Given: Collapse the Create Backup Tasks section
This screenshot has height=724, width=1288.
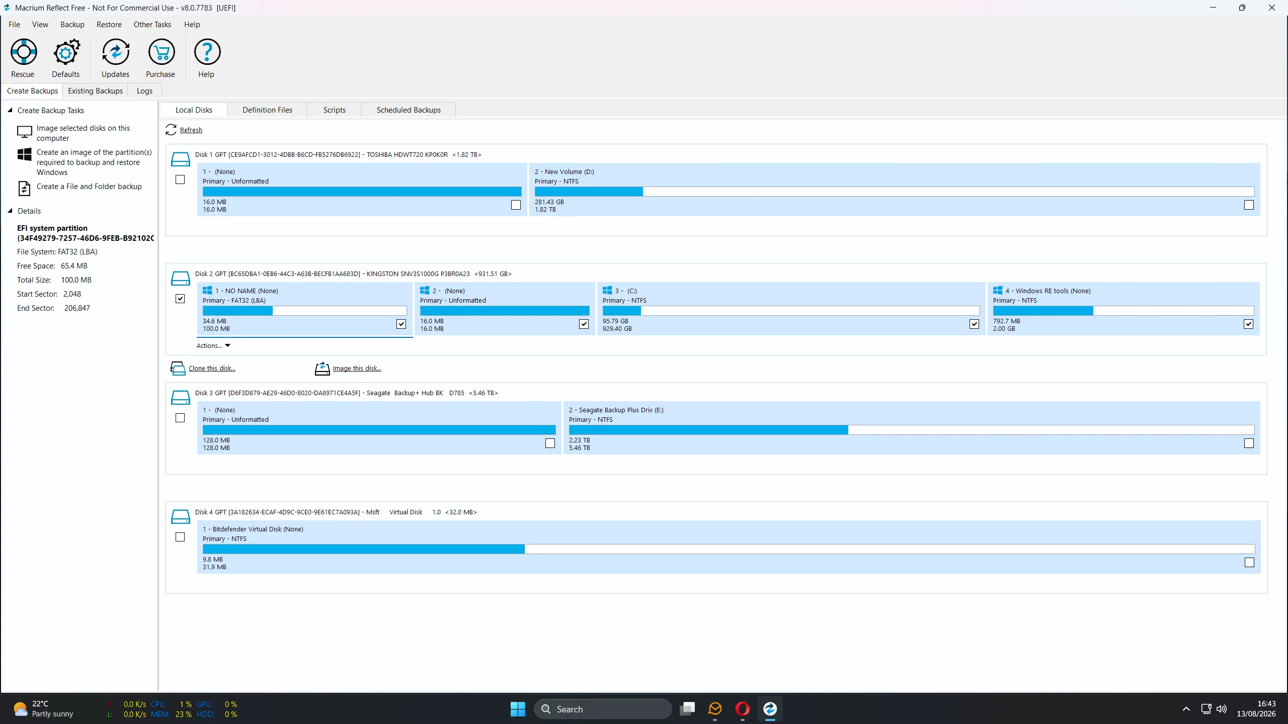Looking at the screenshot, I should click(10, 110).
